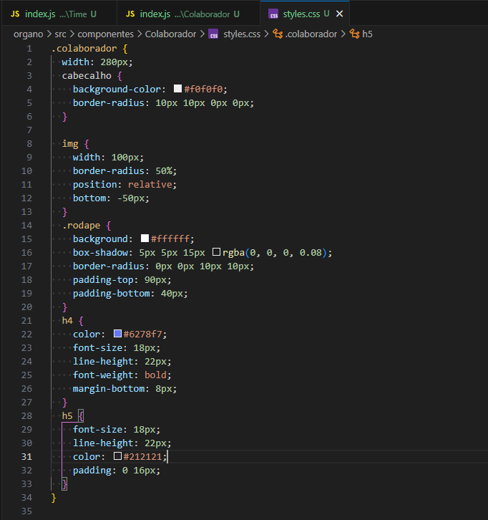Open the rgba box-shadow color swatch
This screenshot has width=488, height=520.
(x=217, y=252)
